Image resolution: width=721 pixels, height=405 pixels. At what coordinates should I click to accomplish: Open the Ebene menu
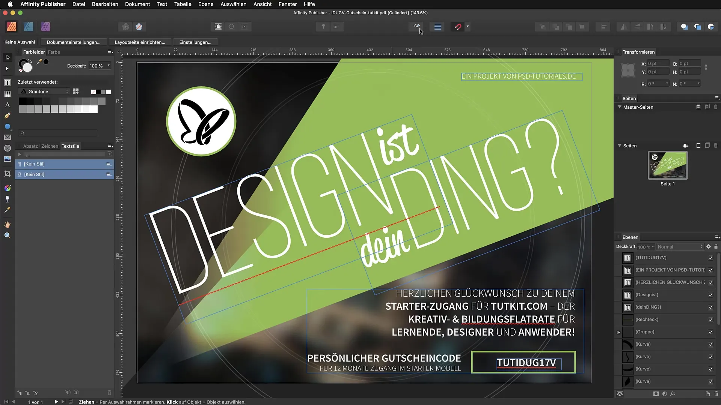tap(206, 4)
